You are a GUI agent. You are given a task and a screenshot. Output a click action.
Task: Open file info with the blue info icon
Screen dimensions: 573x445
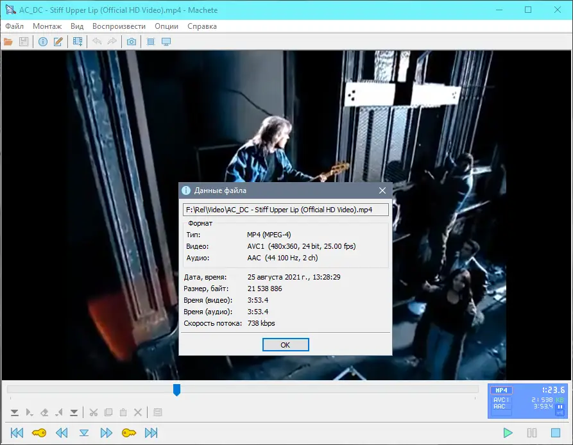[x=43, y=42]
